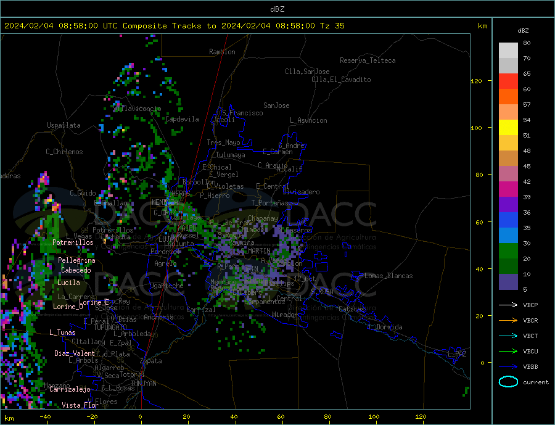
Task: Click the 'VBCP' legend label
Action: 530,305
